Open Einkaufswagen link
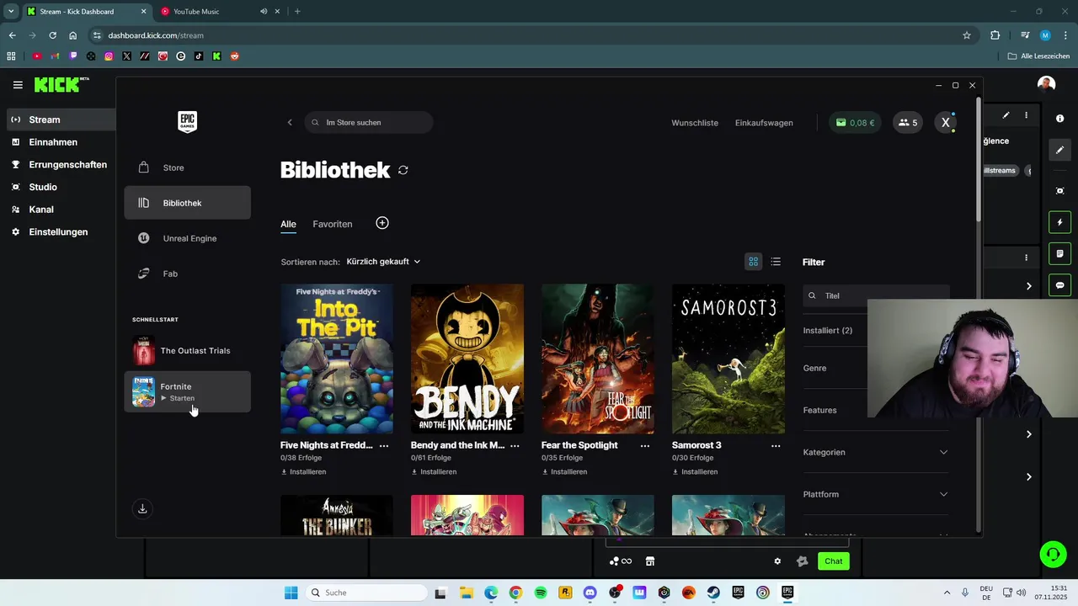Screen dimensions: 1078x606 click(764, 123)
